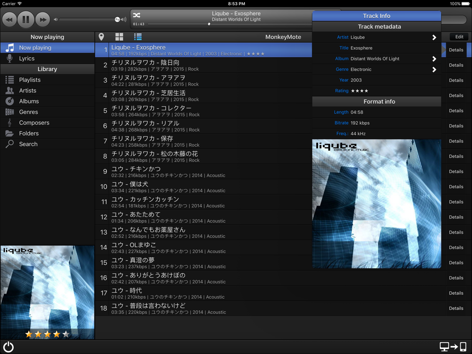Expand the Genre Electronic chevron
472x354 pixels.
click(x=434, y=69)
